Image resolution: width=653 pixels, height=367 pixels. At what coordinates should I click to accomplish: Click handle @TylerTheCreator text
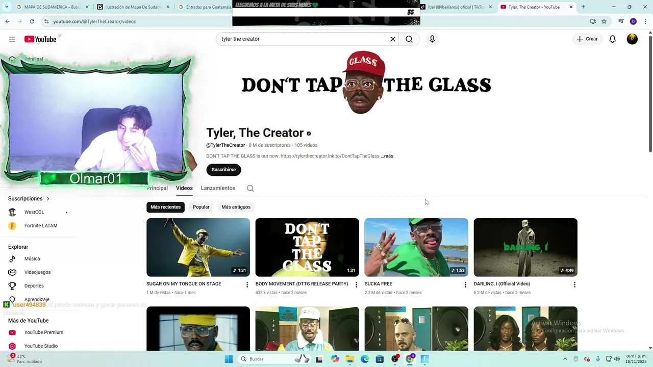(225, 145)
